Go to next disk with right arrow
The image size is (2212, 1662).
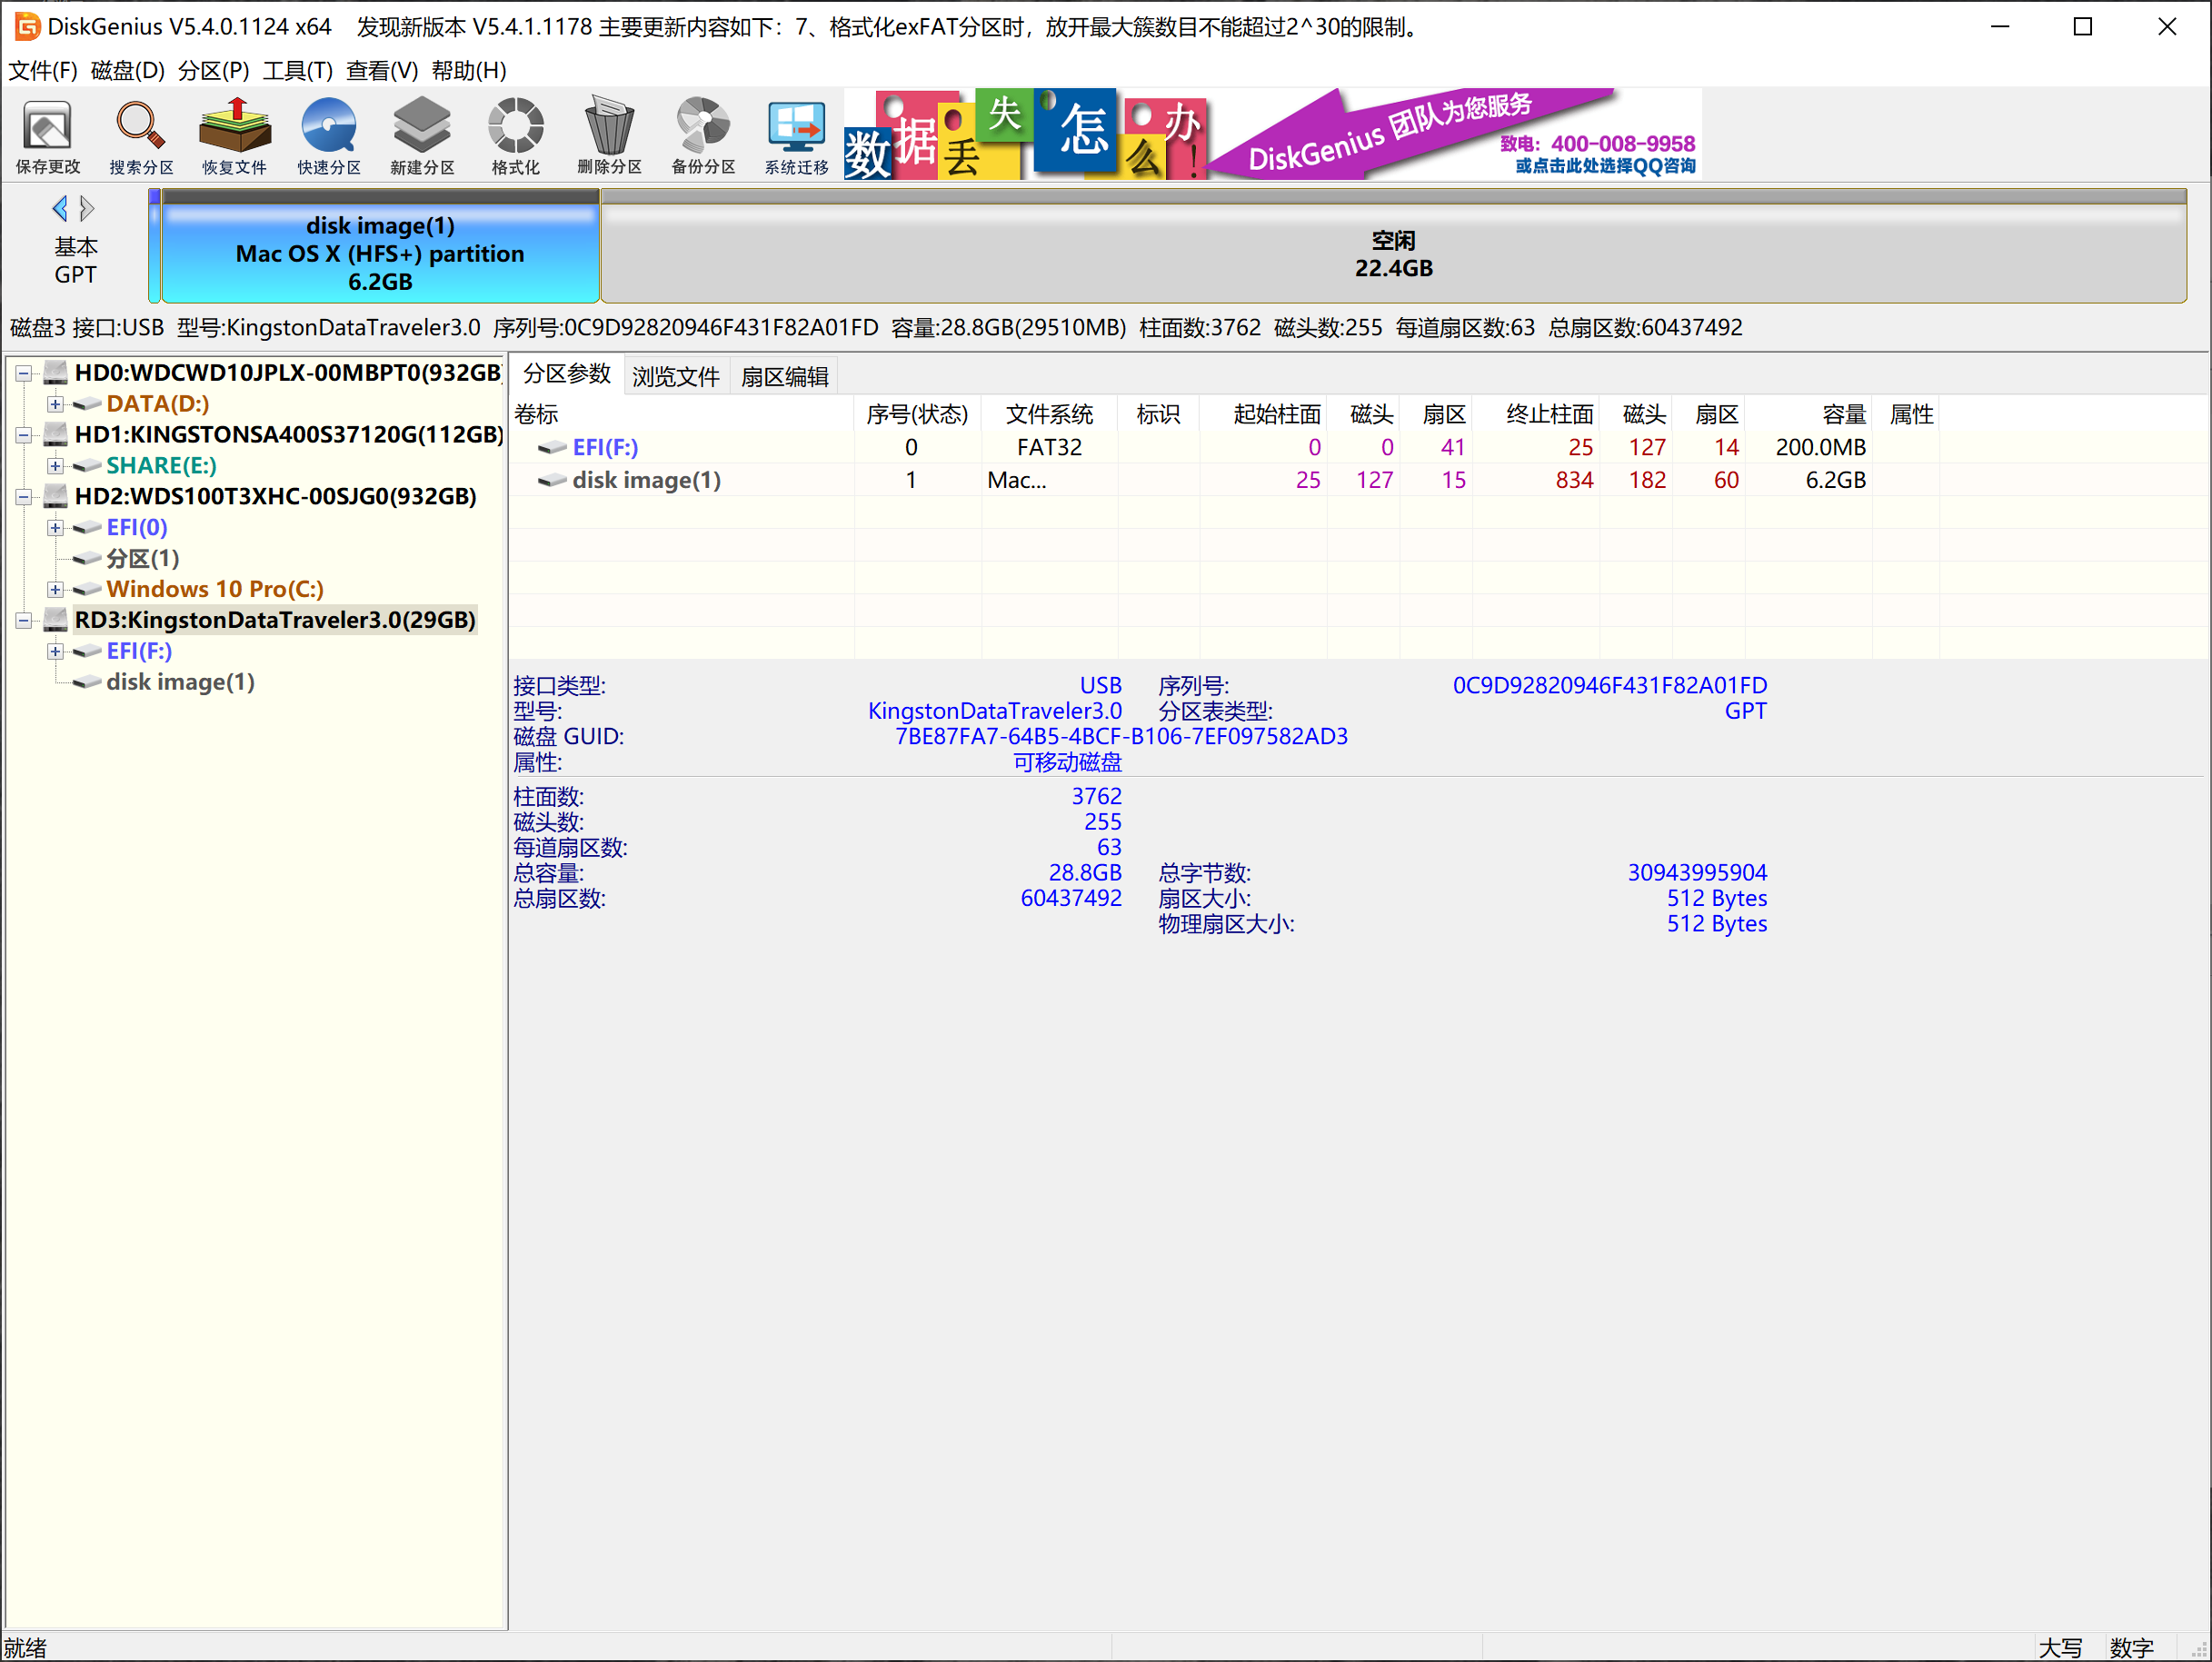87,208
